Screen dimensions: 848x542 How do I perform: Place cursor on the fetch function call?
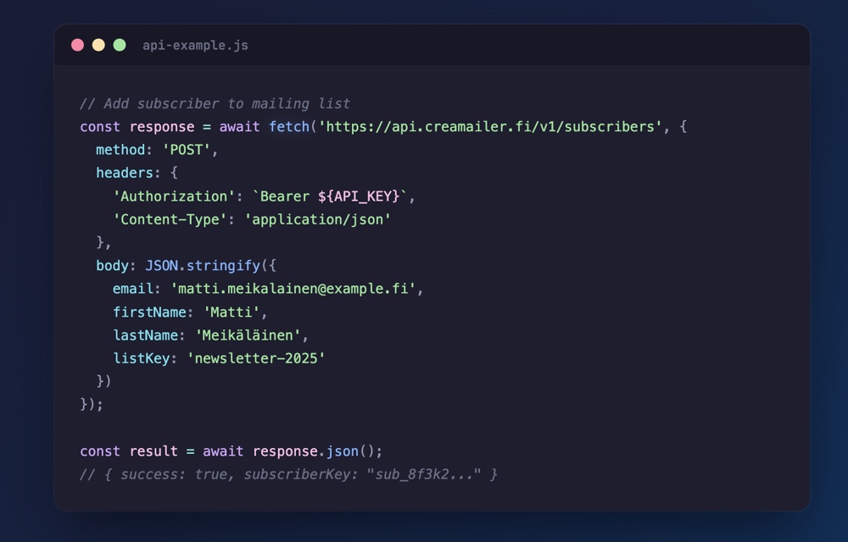(x=289, y=127)
